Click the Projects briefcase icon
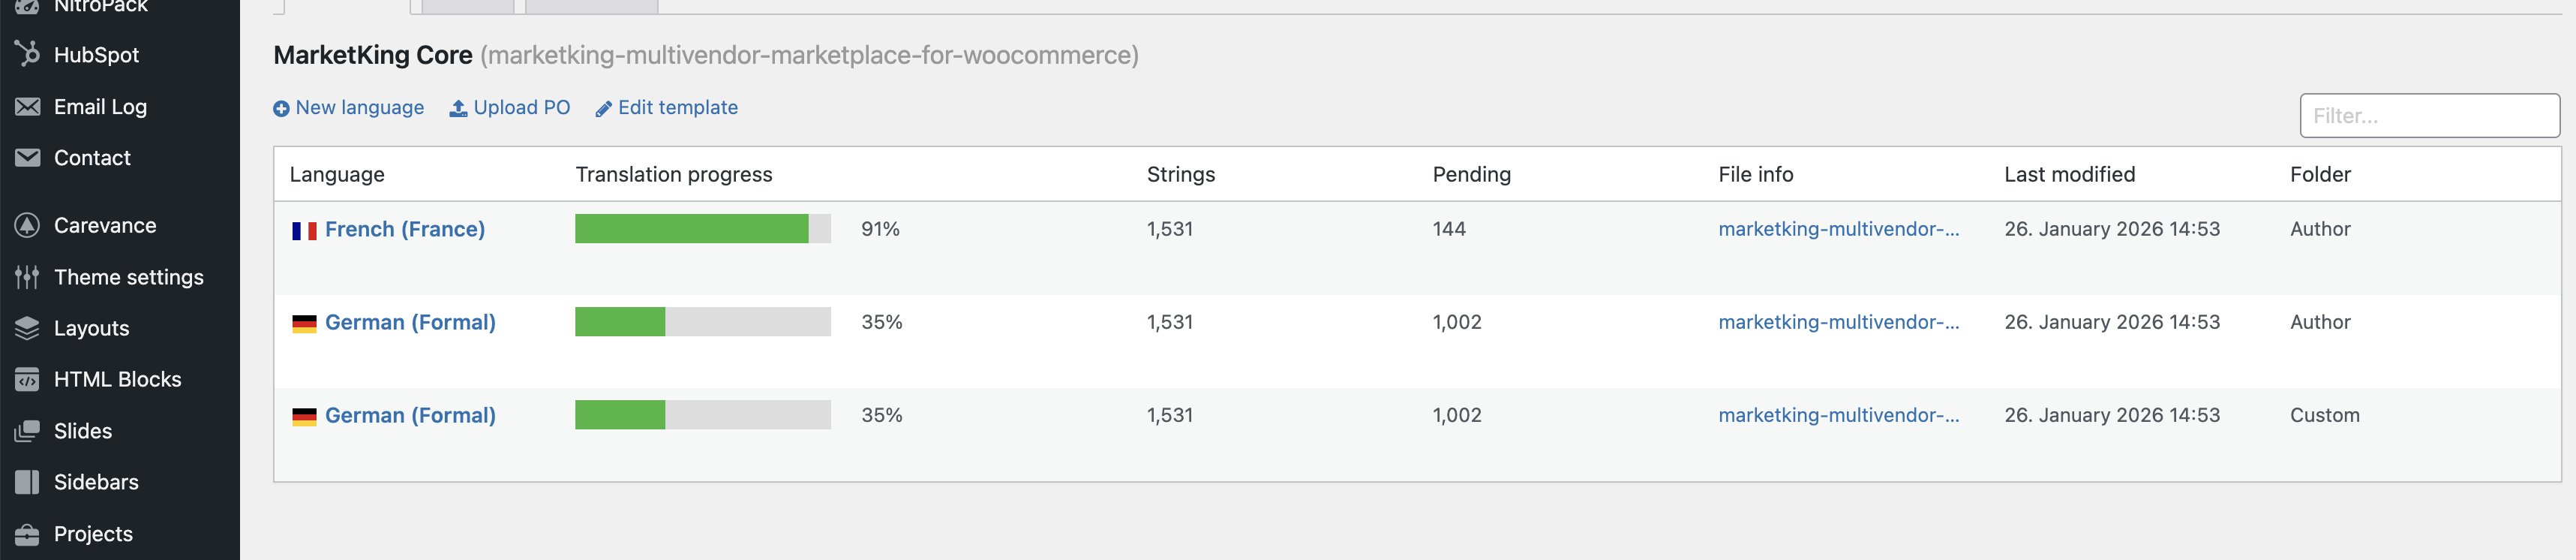Viewport: 2576px width, 560px height. click(27, 534)
